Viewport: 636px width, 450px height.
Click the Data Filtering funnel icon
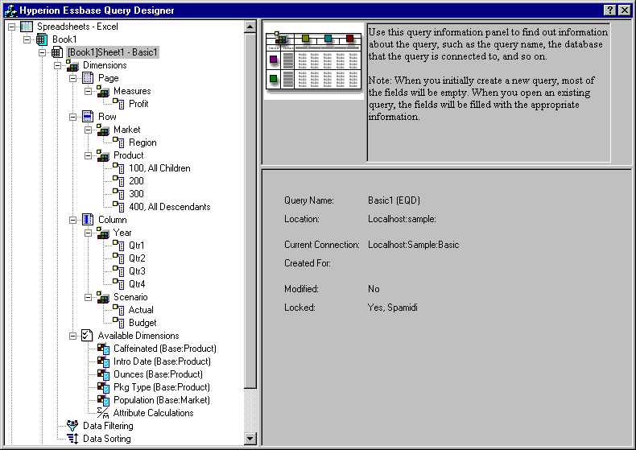coord(72,426)
